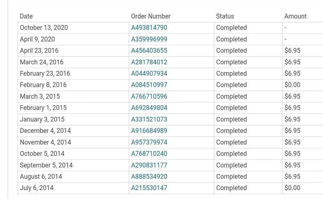323x199 pixels.
Task: Open order A916684989
Action: click(149, 131)
